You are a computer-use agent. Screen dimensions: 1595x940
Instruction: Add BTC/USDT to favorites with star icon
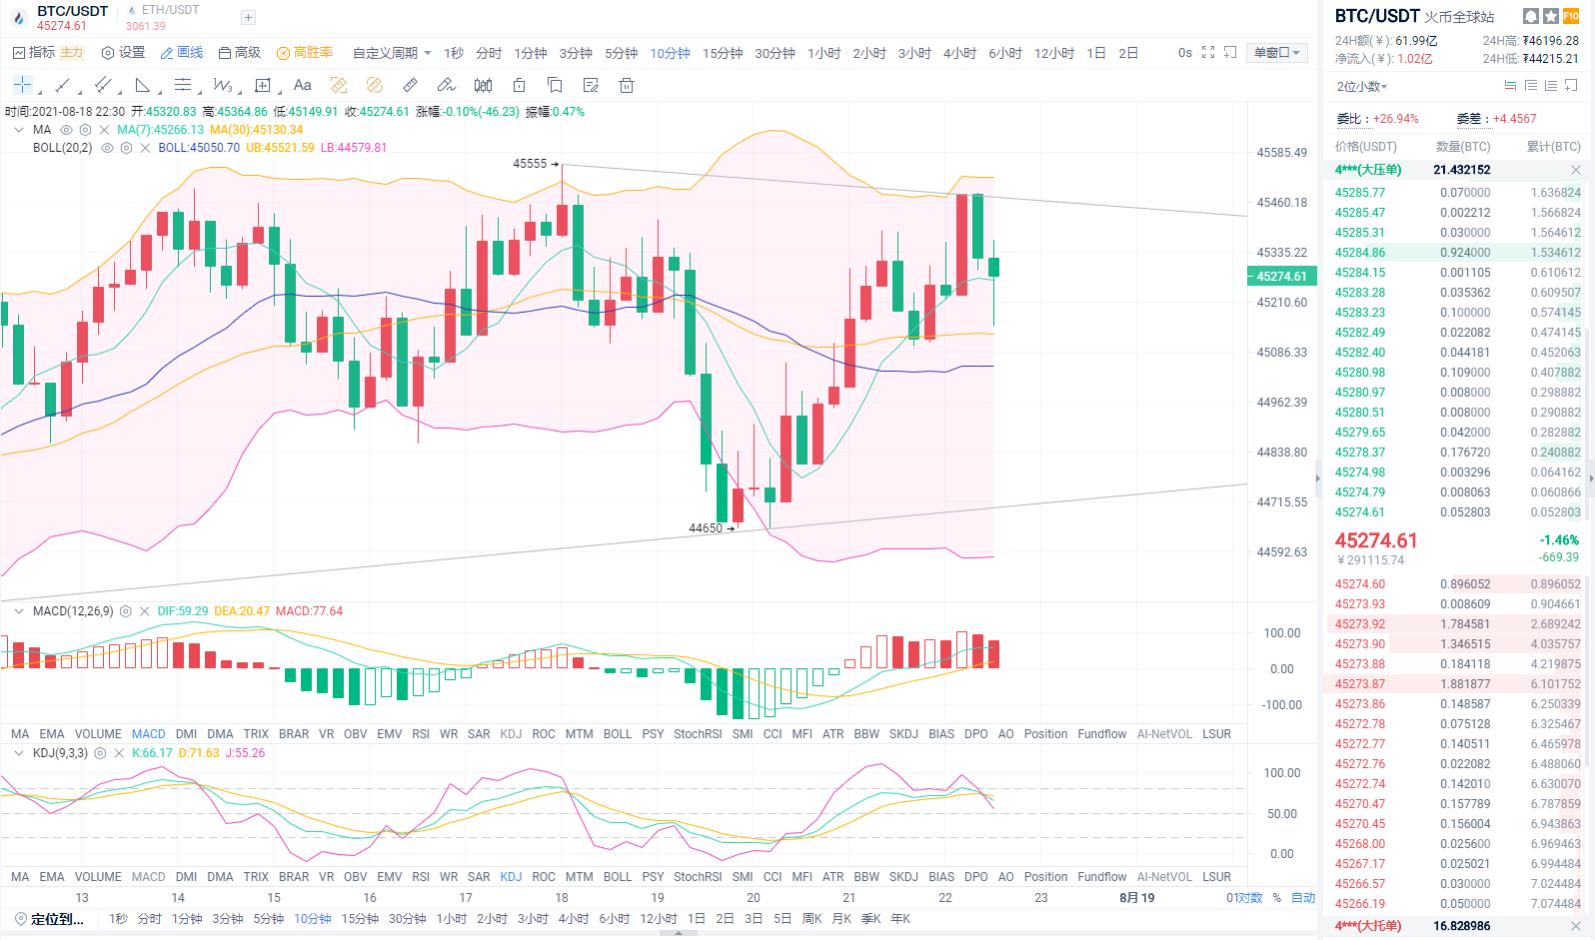pos(1551,16)
